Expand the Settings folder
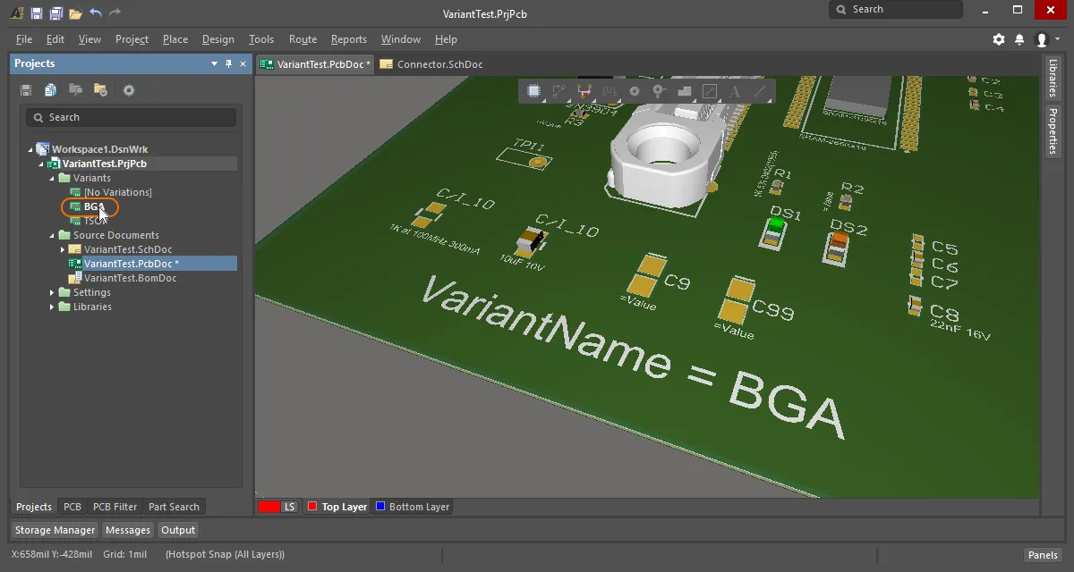Screen dimensions: 1074x572 pyautogui.click(x=52, y=292)
